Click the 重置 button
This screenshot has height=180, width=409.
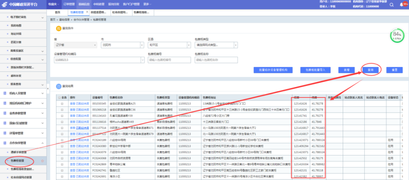[395, 70]
